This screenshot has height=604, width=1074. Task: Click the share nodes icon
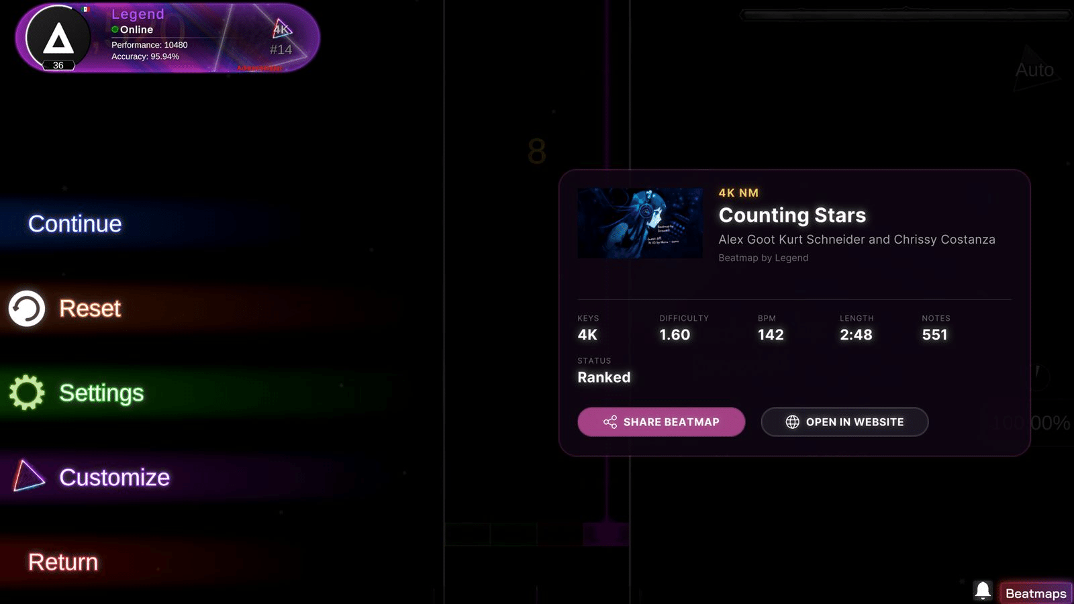(x=610, y=421)
